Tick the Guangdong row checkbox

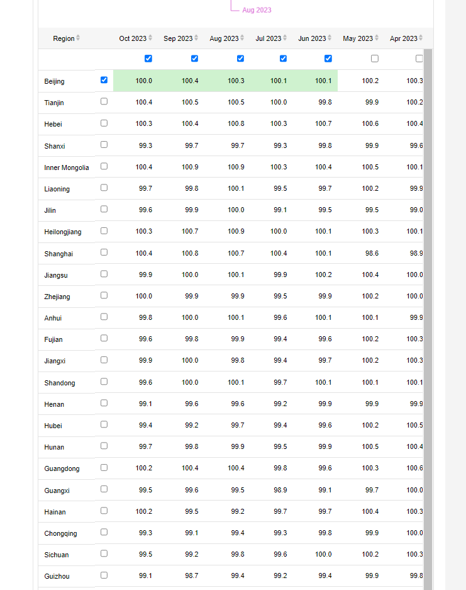click(x=104, y=467)
